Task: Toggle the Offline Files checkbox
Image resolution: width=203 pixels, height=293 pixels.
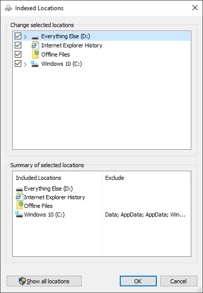Action: click(x=18, y=55)
